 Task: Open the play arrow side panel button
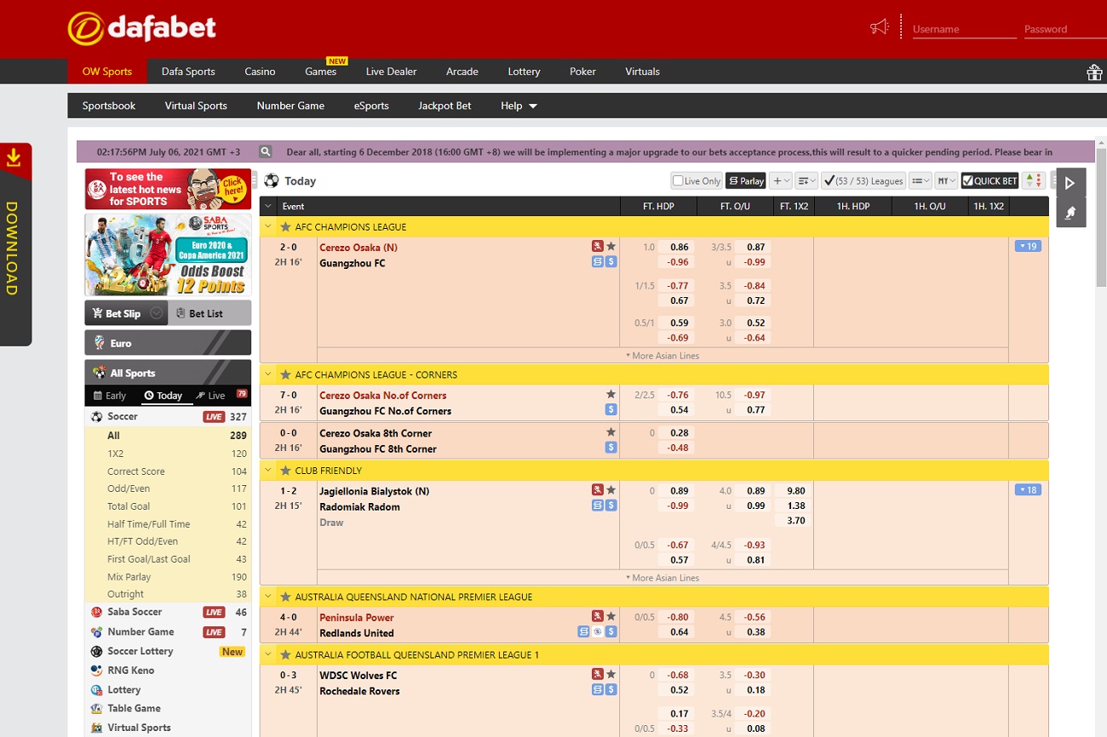[x=1070, y=182]
